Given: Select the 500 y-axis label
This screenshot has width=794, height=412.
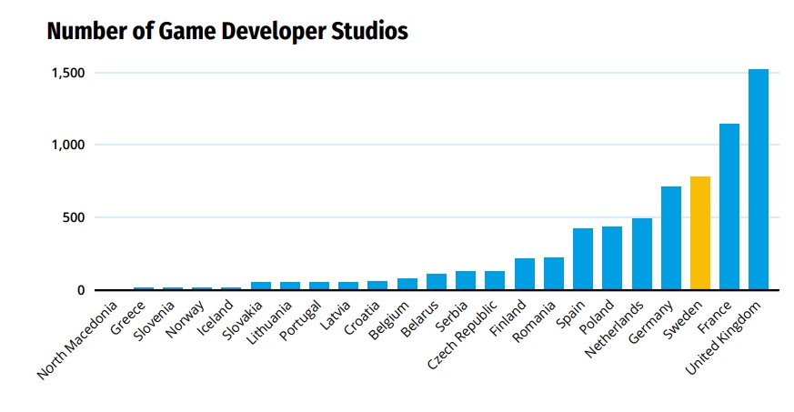Looking at the screenshot, I should (x=74, y=217).
